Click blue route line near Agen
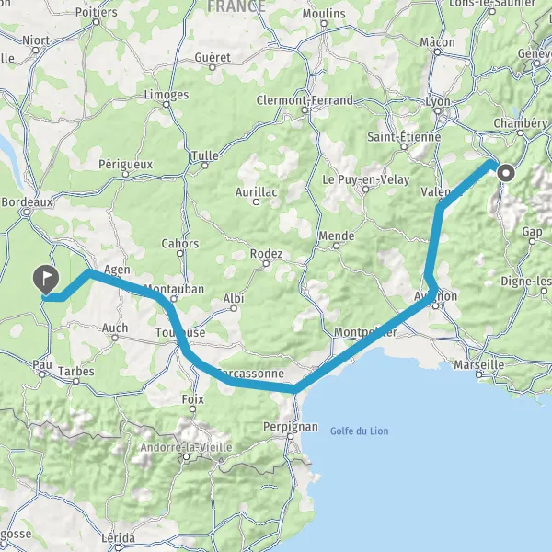Image resolution: width=552 pixels, height=552 pixels. (116, 281)
